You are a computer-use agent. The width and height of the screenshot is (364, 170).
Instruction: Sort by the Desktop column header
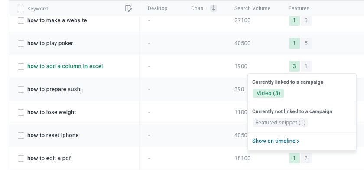[x=157, y=8]
